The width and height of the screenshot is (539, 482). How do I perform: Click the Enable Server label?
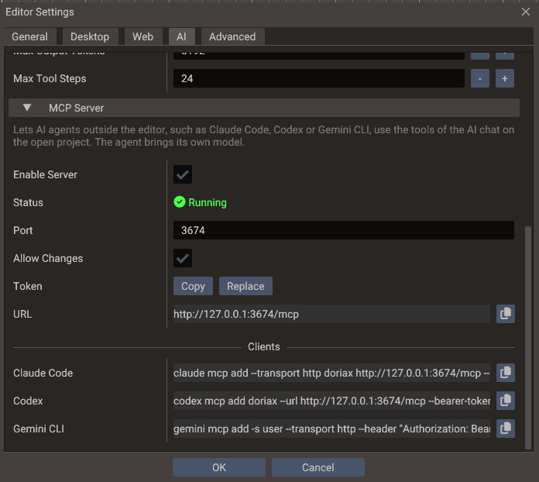coord(45,174)
